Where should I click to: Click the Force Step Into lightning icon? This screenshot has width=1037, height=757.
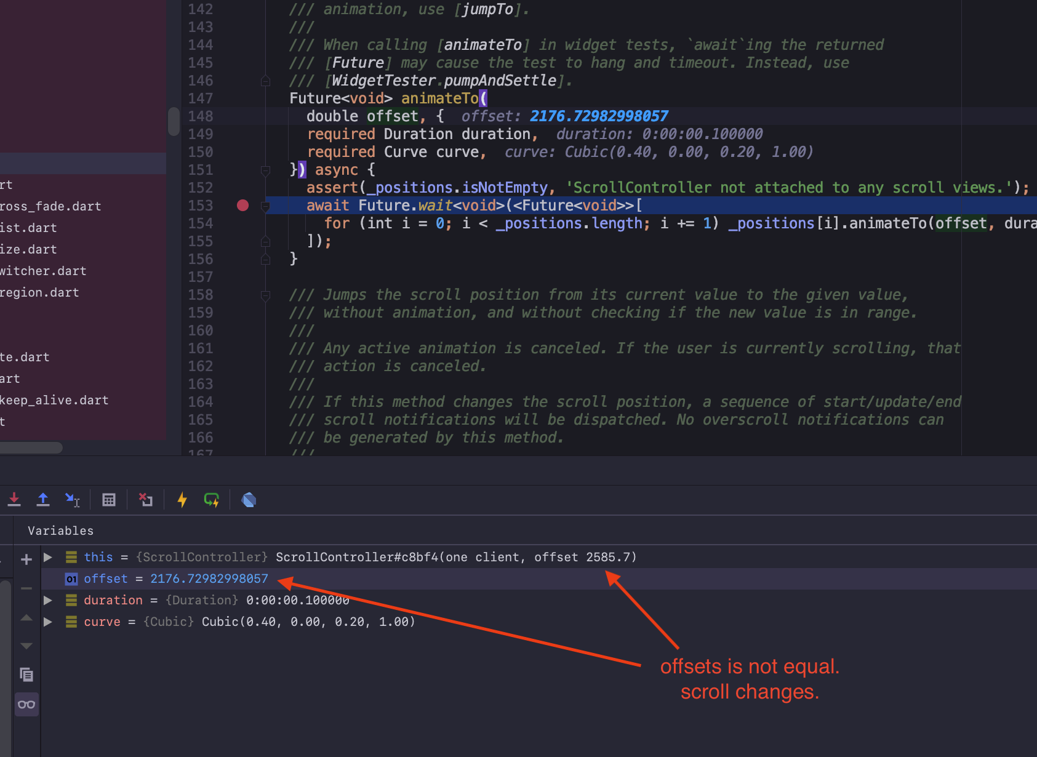[182, 499]
